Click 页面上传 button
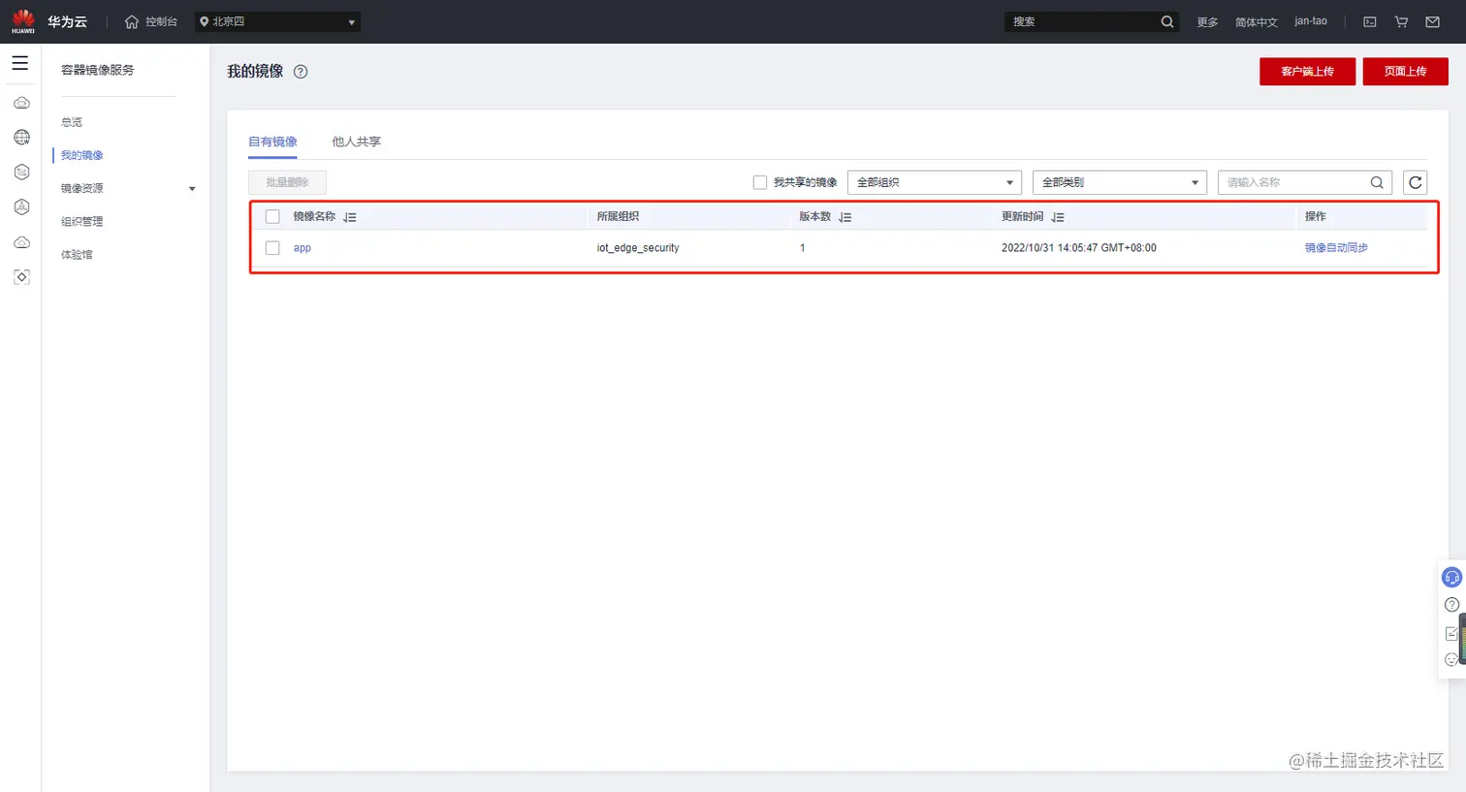1466x792 pixels. click(x=1405, y=72)
